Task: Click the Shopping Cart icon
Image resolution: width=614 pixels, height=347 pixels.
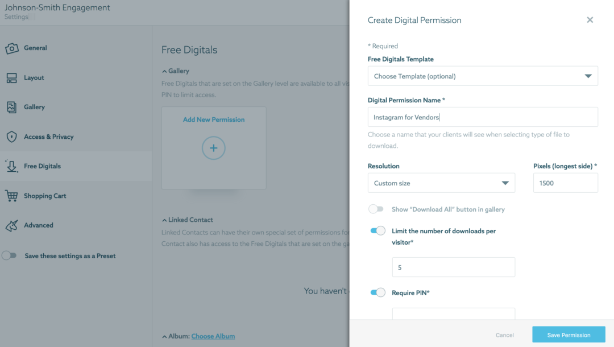Action: tap(12, 196)
